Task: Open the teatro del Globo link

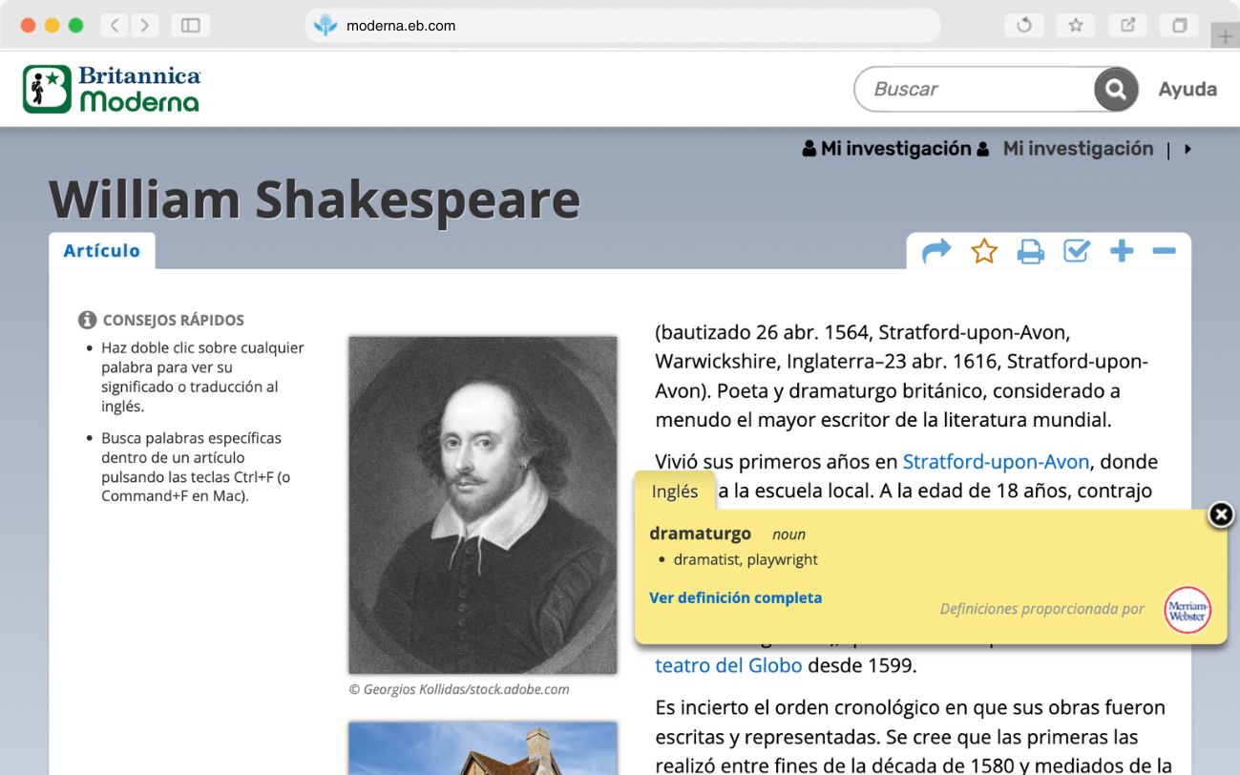Action: [x=728, y=665]
